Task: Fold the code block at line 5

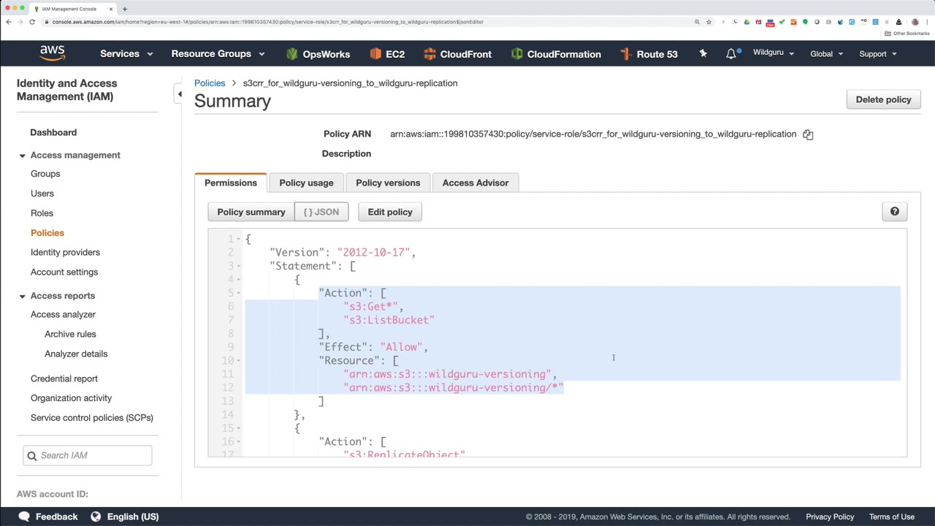Action: [239, 293]
